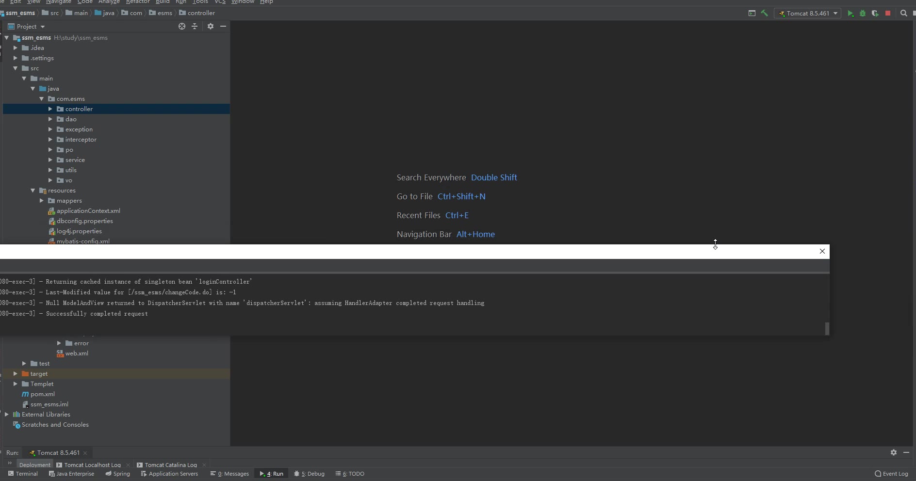Hide the Project tool window

click(x=223, y=27)
